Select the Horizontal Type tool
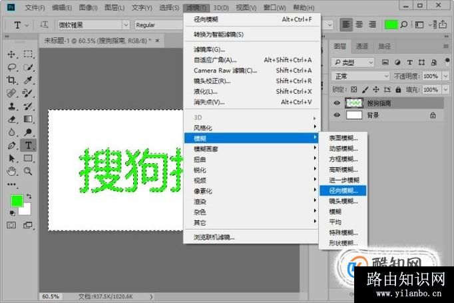The image size is (454, 303). tap(28, 145)
